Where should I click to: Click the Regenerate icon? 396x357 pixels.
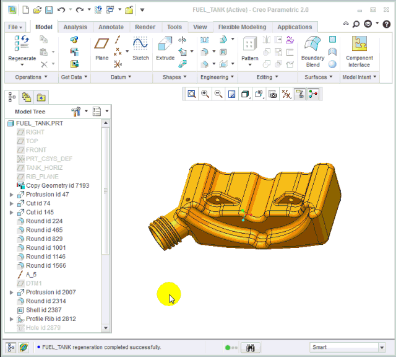[22, 43]
